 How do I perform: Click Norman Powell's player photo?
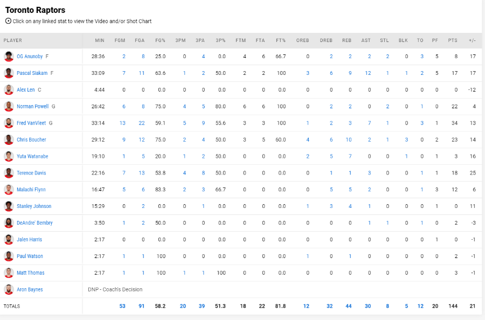pos(9,107)
